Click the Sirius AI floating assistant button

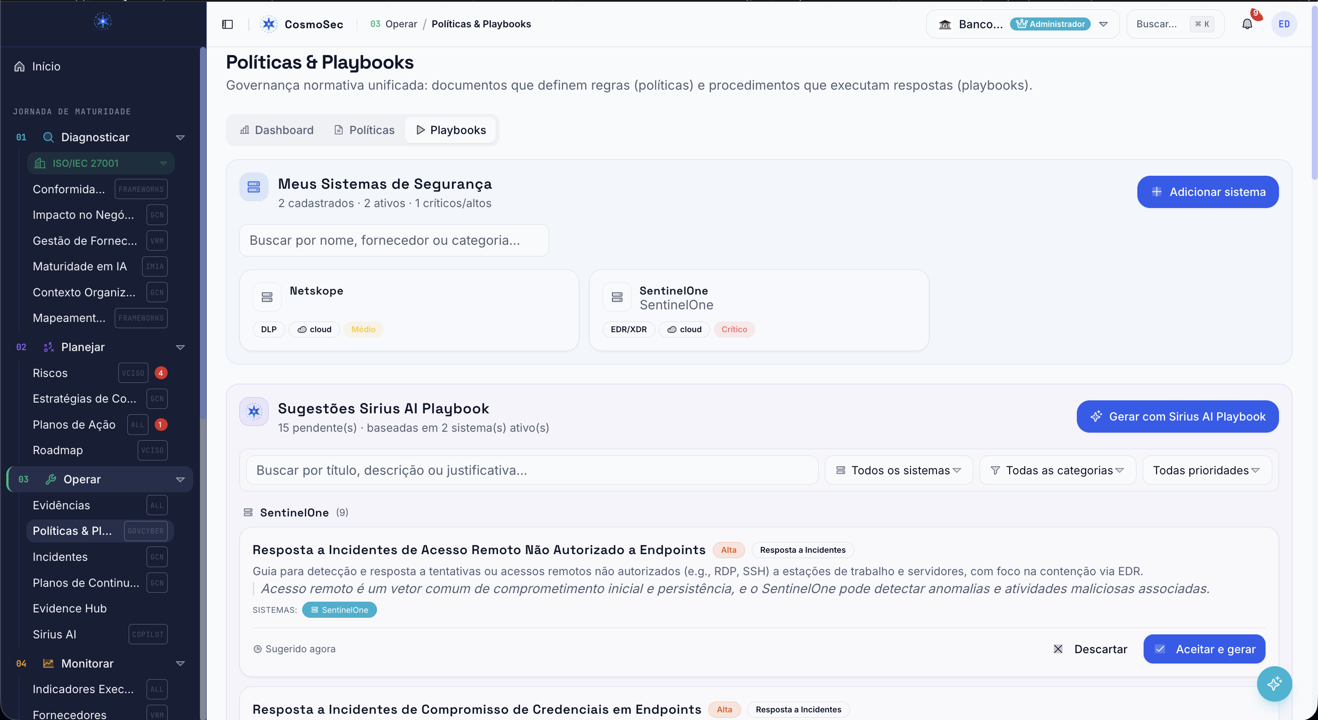click(x=1274, y=684)
